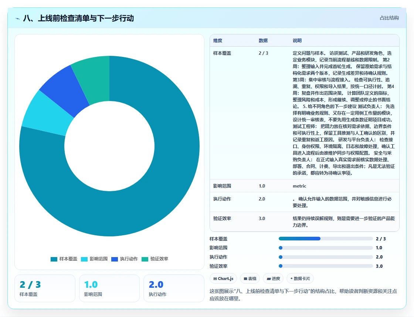The height and width of the screenshot is (317, 414).
Task: Click the chart caption paragraph below chips
Action: [303, 295]
